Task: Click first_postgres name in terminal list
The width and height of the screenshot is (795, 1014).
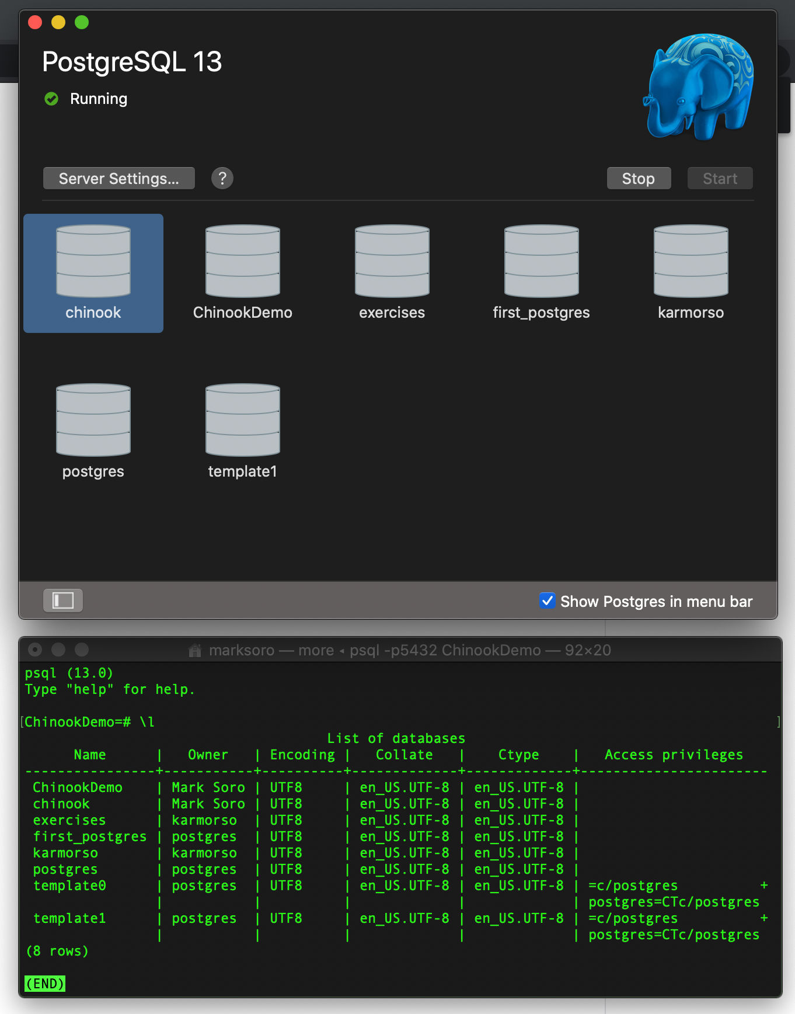Action: coord(90,836)
